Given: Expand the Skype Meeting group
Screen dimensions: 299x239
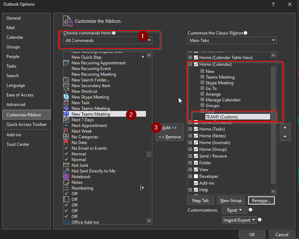Looking at the screenshot, I should (x=202, y=83).
